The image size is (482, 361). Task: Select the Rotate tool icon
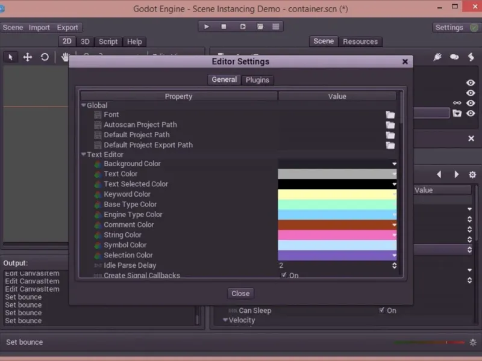coord(45,57)
